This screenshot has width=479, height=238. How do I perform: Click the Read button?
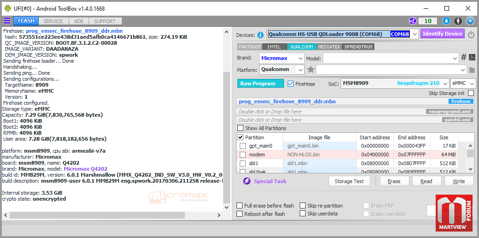point(426,181)
